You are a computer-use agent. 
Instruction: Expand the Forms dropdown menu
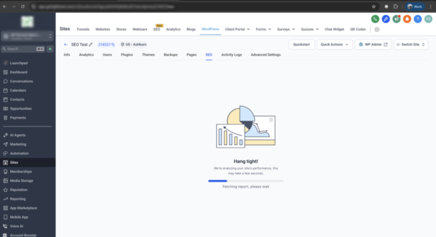click(263, 29)
